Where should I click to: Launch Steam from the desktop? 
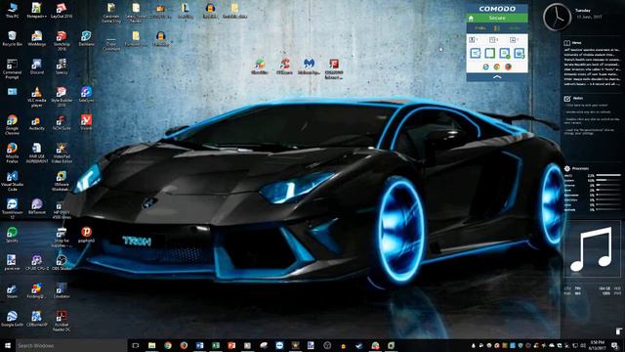coord(12,290)
